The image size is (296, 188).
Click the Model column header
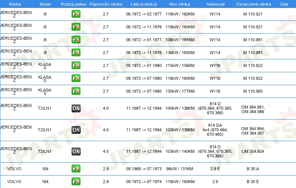(45, 4)
